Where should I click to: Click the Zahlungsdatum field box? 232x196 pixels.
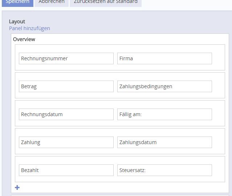164,142
